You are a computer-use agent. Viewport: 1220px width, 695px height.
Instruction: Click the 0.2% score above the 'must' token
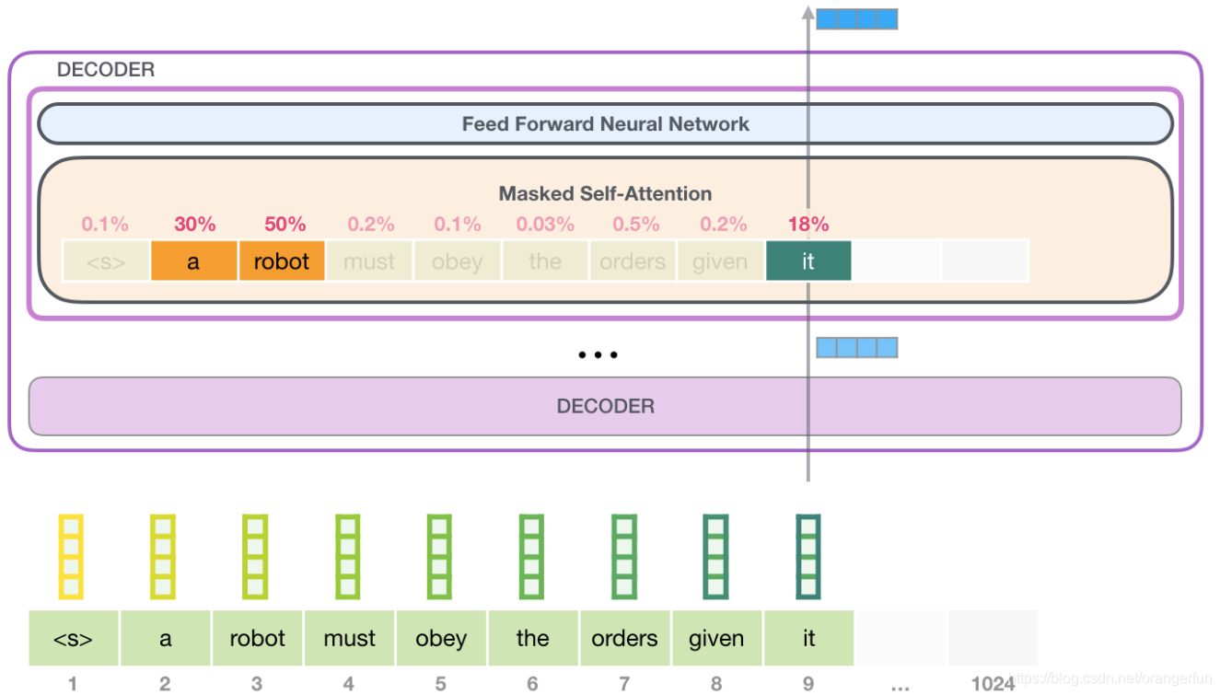click(371, 224)
